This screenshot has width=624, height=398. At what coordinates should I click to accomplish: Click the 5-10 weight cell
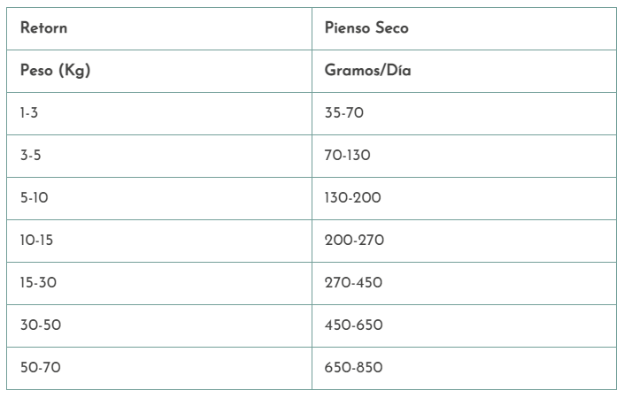pos(159,198)
